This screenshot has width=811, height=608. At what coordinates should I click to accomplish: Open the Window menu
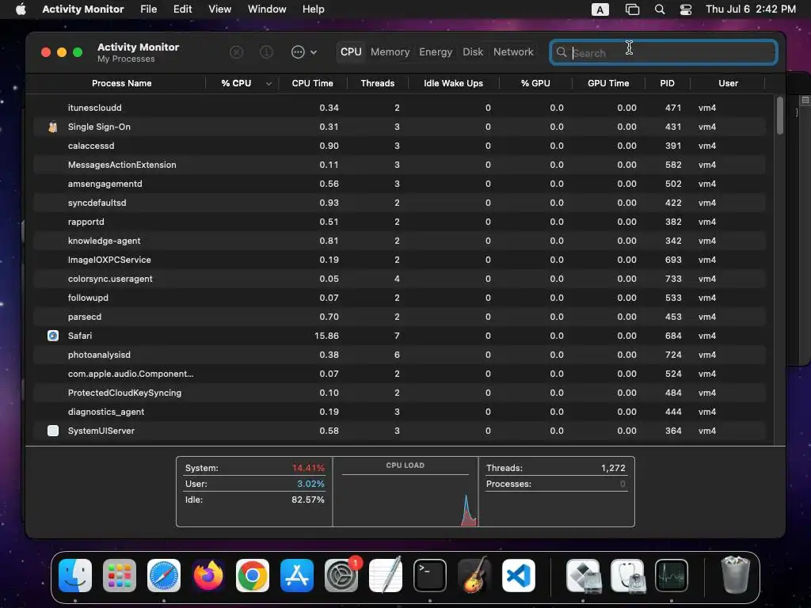click(x=267, y=9)
